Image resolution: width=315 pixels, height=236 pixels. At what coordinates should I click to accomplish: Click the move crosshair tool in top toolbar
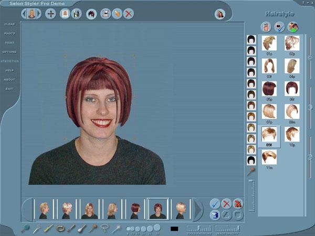point(51,14)
